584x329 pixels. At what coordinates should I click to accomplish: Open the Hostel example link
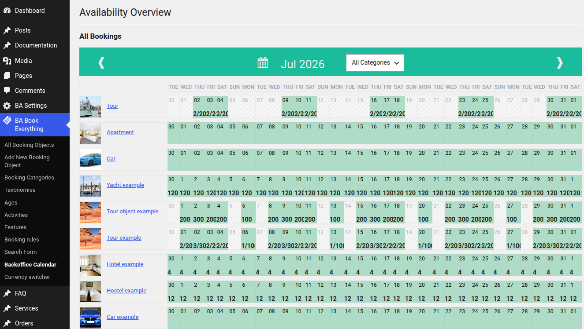pyautogui.click(x=126, y=291)
